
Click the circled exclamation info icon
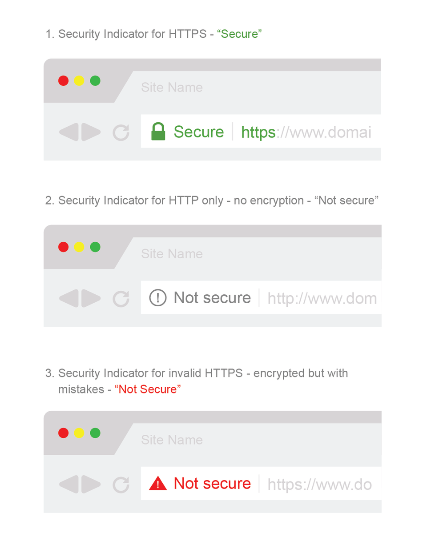pos(158,298)
